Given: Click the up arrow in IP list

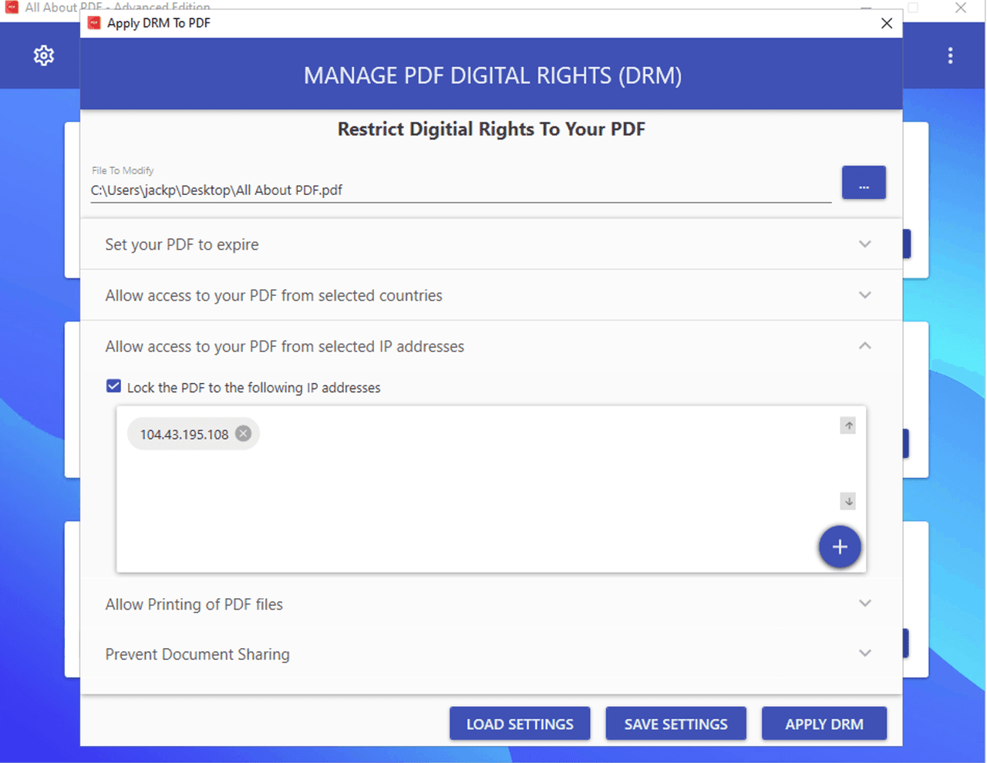Looking at the screenshot, I should (x=848, y=425).
